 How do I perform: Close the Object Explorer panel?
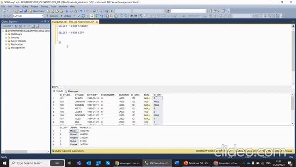click(x=48, y=21)
